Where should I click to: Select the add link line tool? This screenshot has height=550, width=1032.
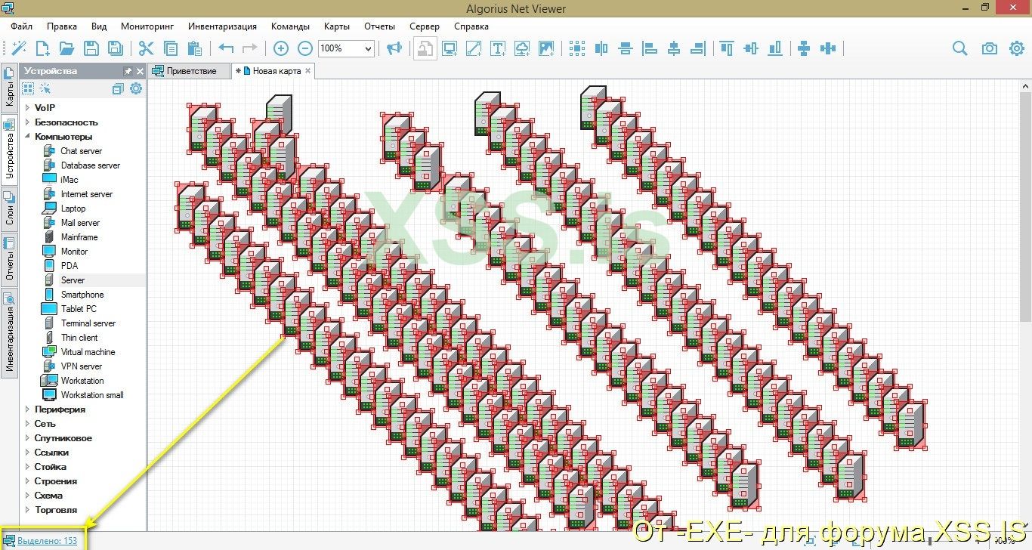(474, 48)
